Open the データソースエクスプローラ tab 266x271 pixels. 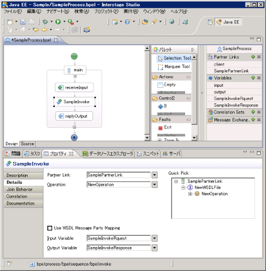[x=108, y=153]
